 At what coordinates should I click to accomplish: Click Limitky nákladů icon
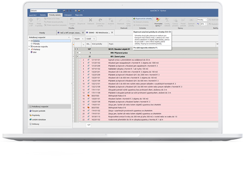click(167, 20)
